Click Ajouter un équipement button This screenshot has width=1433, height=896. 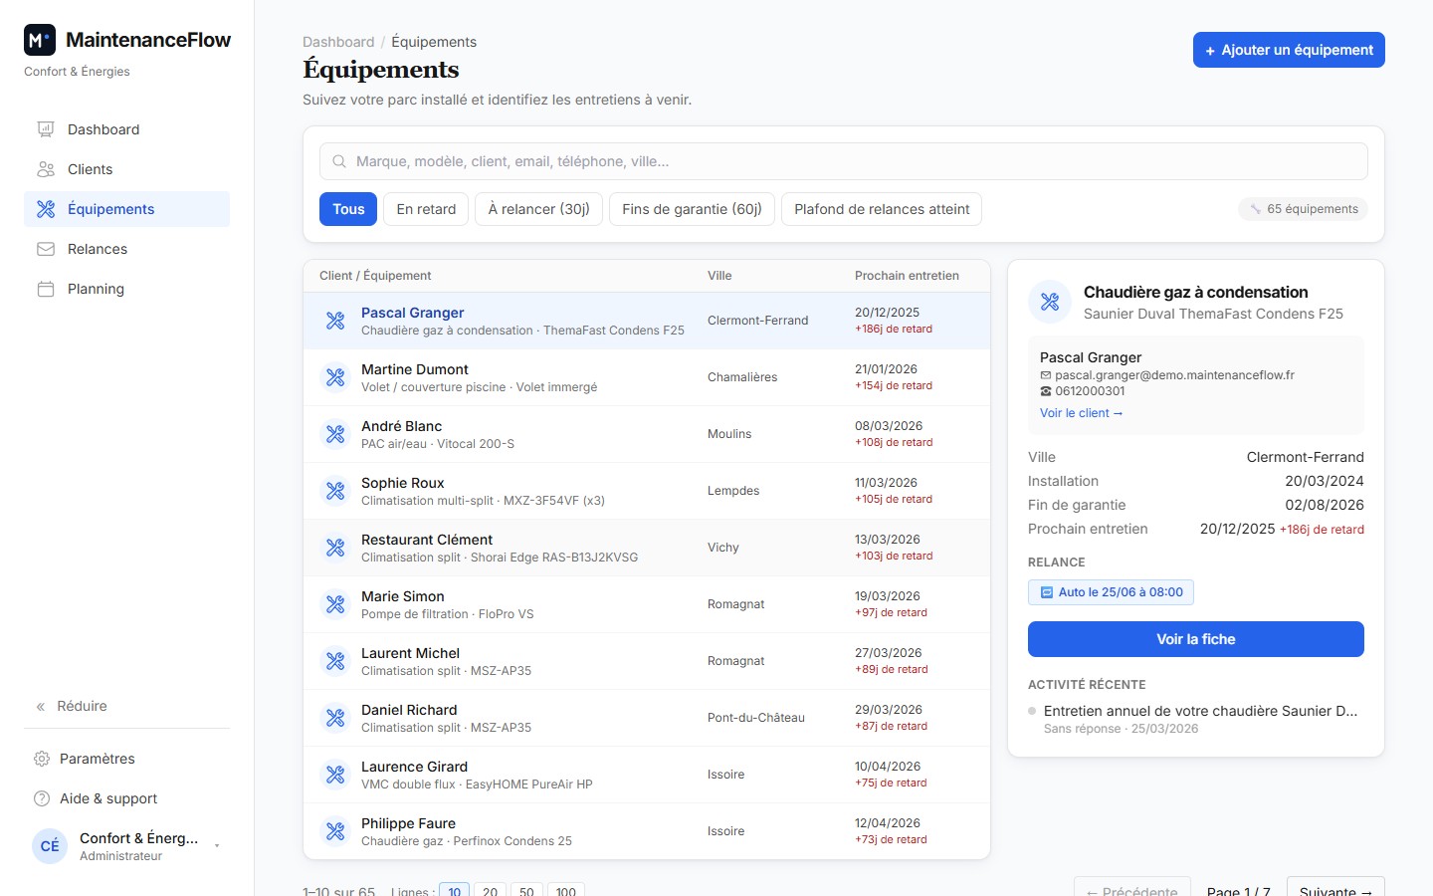click(x=1289, y=50)
